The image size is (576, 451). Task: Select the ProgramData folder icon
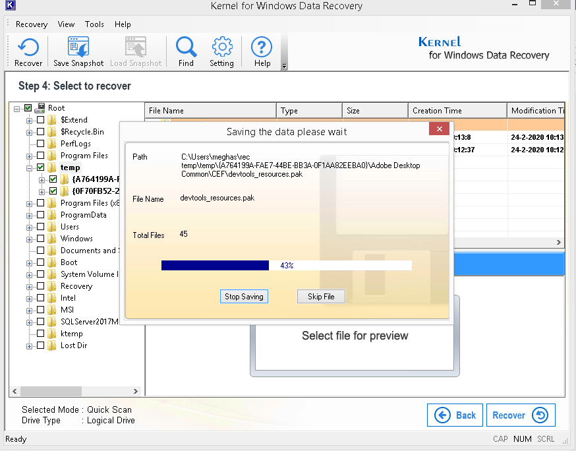coord(52,215)
